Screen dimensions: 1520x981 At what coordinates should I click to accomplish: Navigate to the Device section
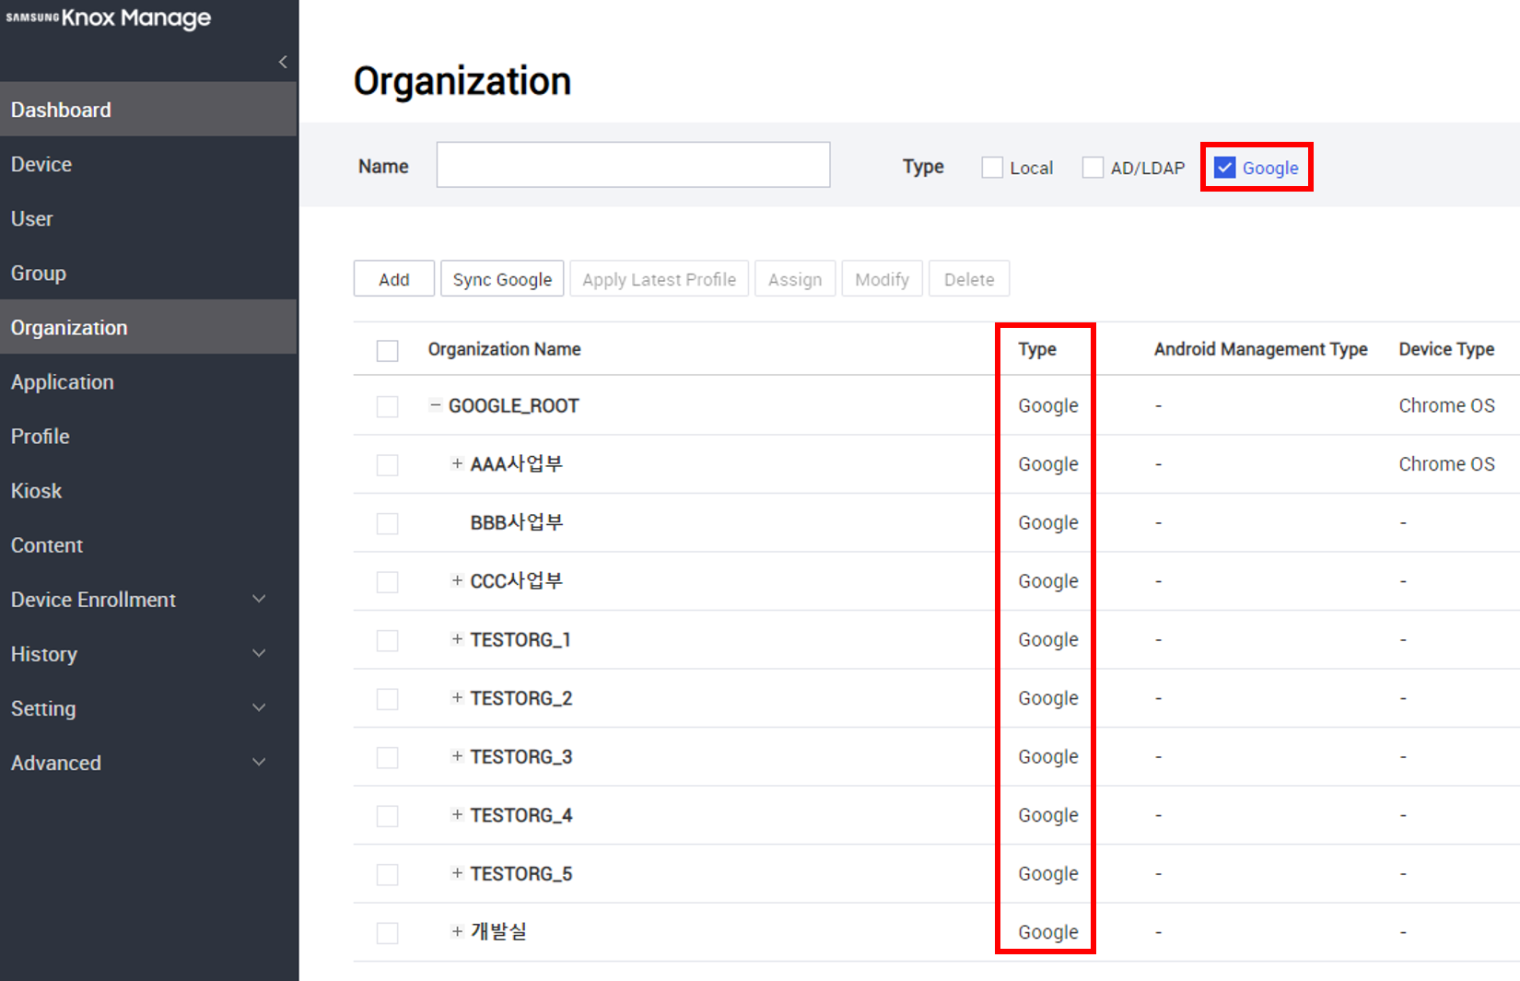point(41,164)
